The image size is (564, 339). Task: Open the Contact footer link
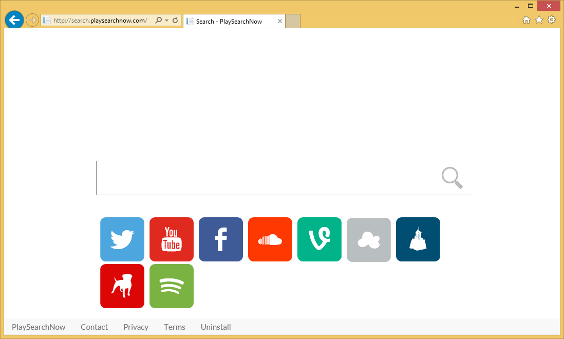pyautogui.click(x=94, y=327)
